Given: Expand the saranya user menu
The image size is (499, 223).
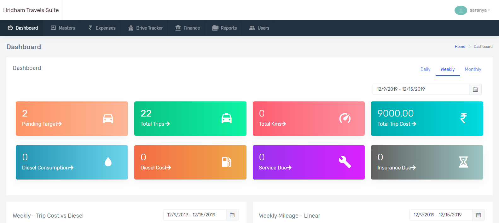Looking at the screenshot, I should click(x=473, y=10).
